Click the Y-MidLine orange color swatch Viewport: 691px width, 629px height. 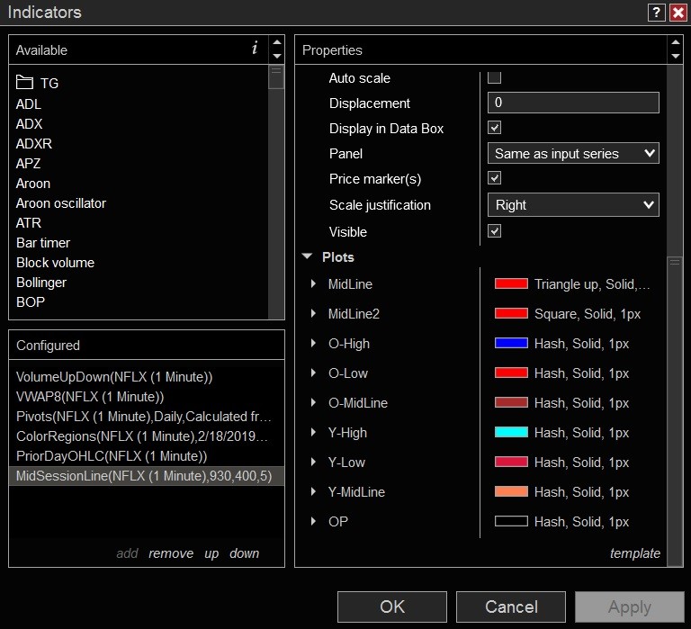(511, 491)
